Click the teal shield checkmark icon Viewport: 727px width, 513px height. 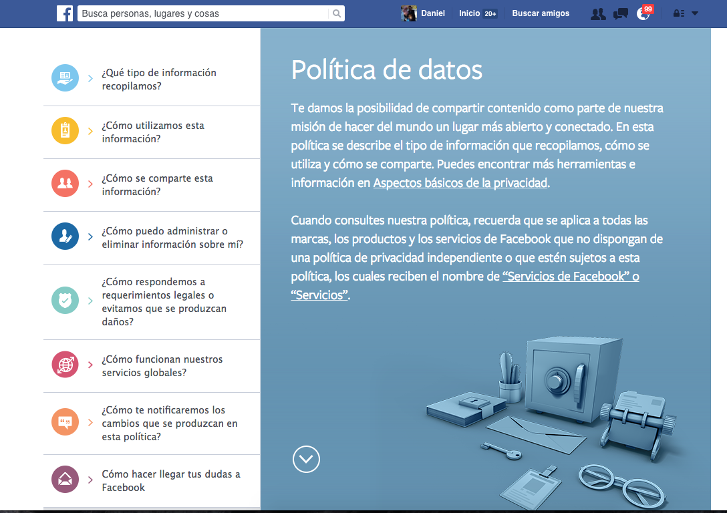tap(65, 301)
